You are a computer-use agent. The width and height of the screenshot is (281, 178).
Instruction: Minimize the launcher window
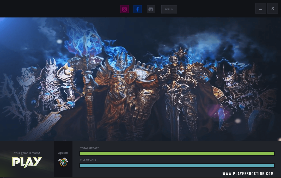click(x=261, y=8)
